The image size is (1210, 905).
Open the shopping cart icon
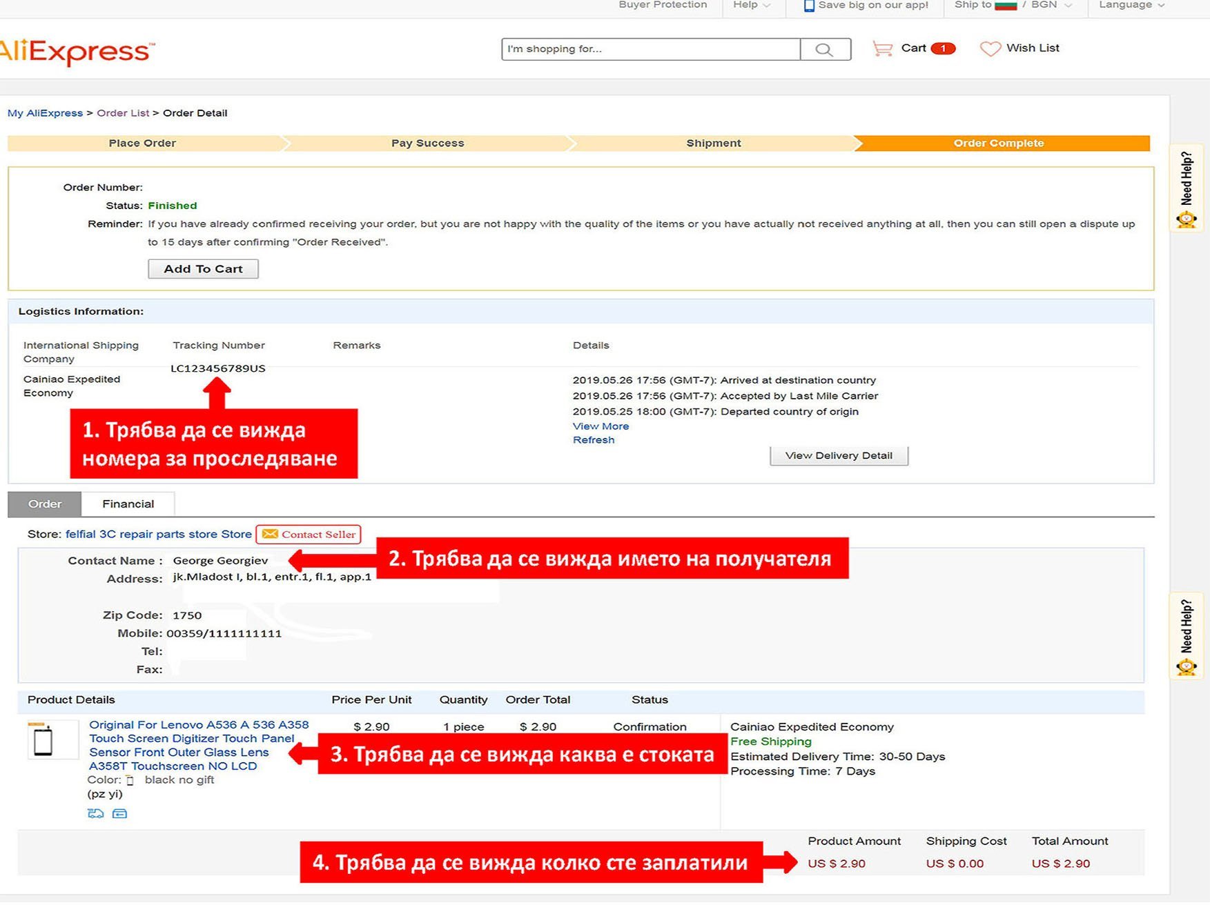click(x=882, y=48)
